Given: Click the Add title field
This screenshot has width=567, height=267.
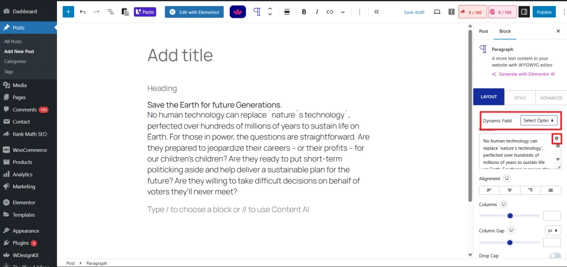Looking at the screenshot, I should pos(180,55).
